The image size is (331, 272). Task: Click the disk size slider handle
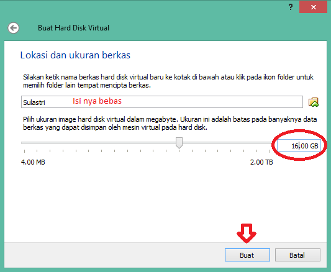[x=179, y=143]
